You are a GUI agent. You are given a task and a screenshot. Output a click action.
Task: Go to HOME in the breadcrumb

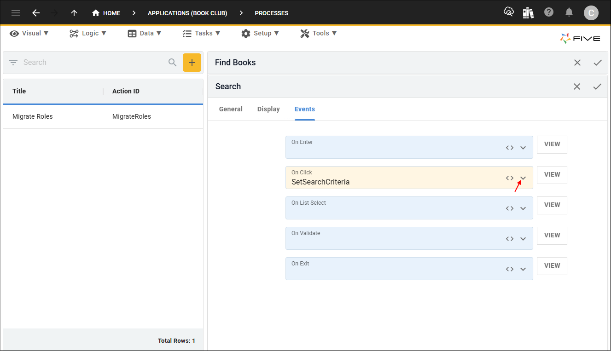106,13
